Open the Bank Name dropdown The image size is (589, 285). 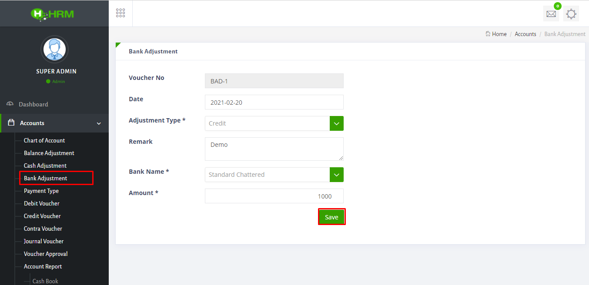pyautogui.click(x=336, y=175)
